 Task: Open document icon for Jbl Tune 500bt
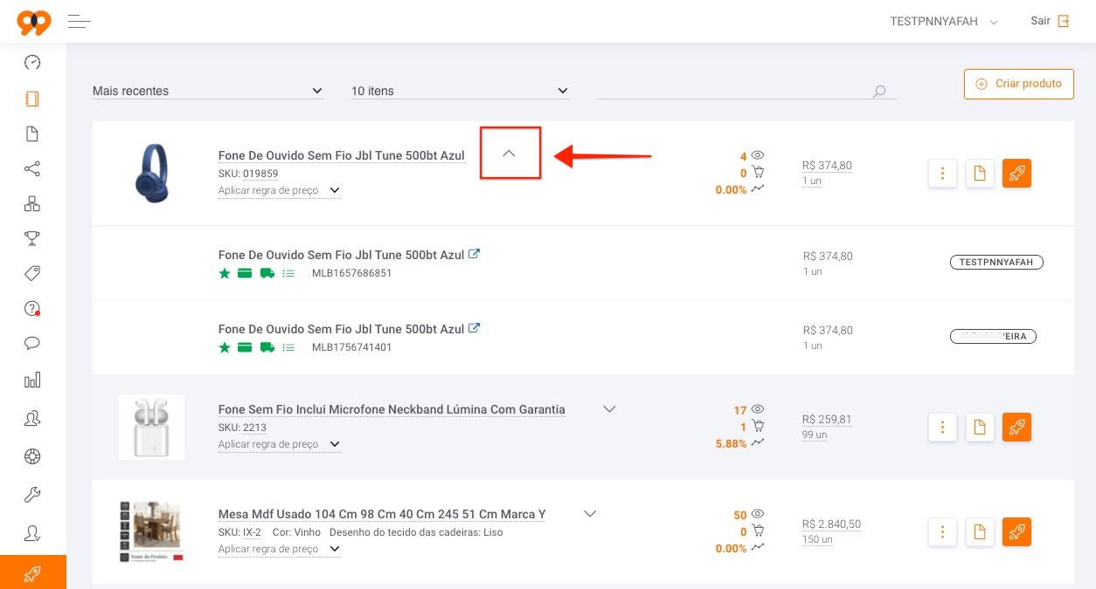(980, 173)
